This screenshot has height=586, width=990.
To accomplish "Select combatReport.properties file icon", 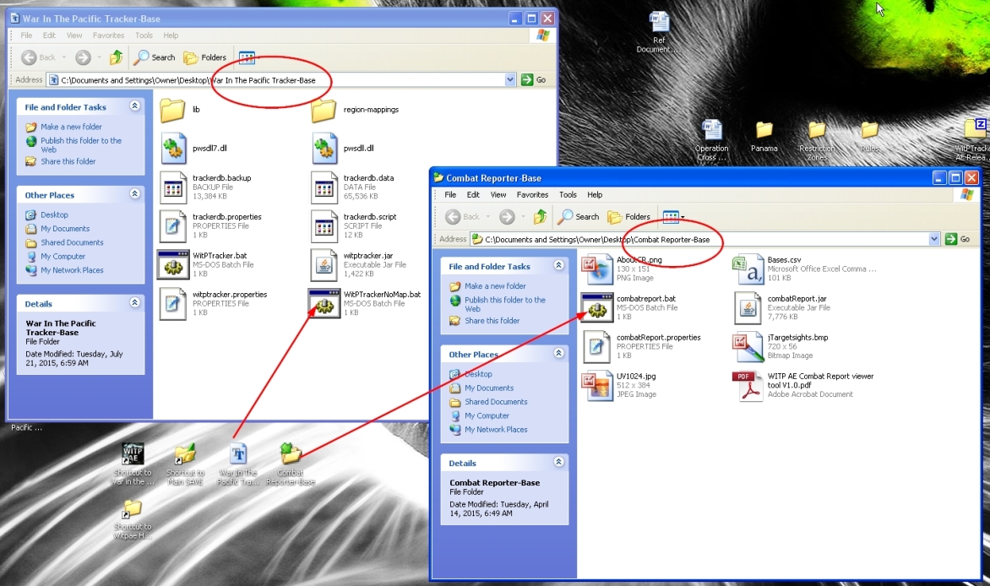I will (596, 347).
